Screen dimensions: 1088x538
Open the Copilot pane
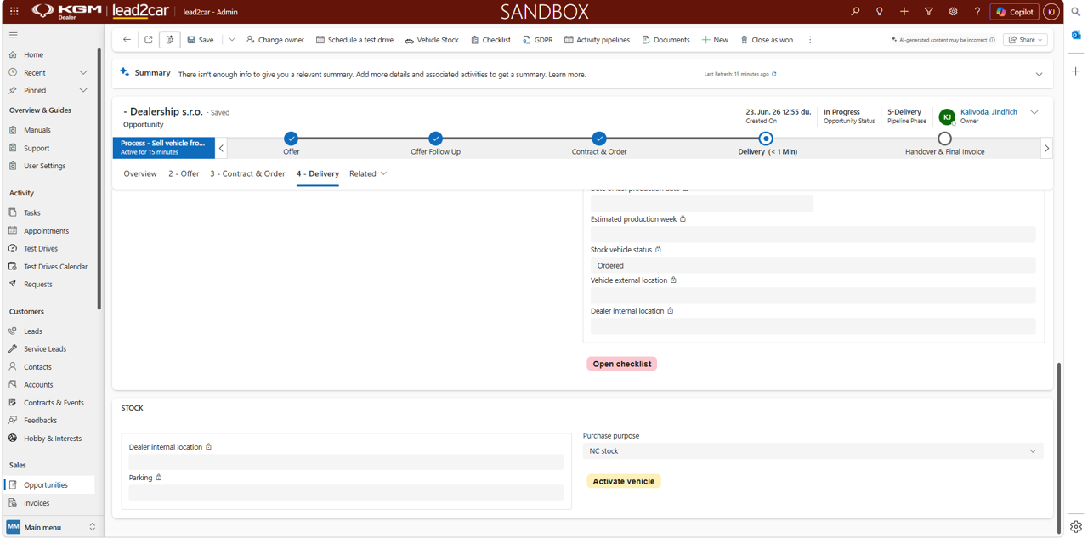pyautogui.click(x=1014, y=12)
